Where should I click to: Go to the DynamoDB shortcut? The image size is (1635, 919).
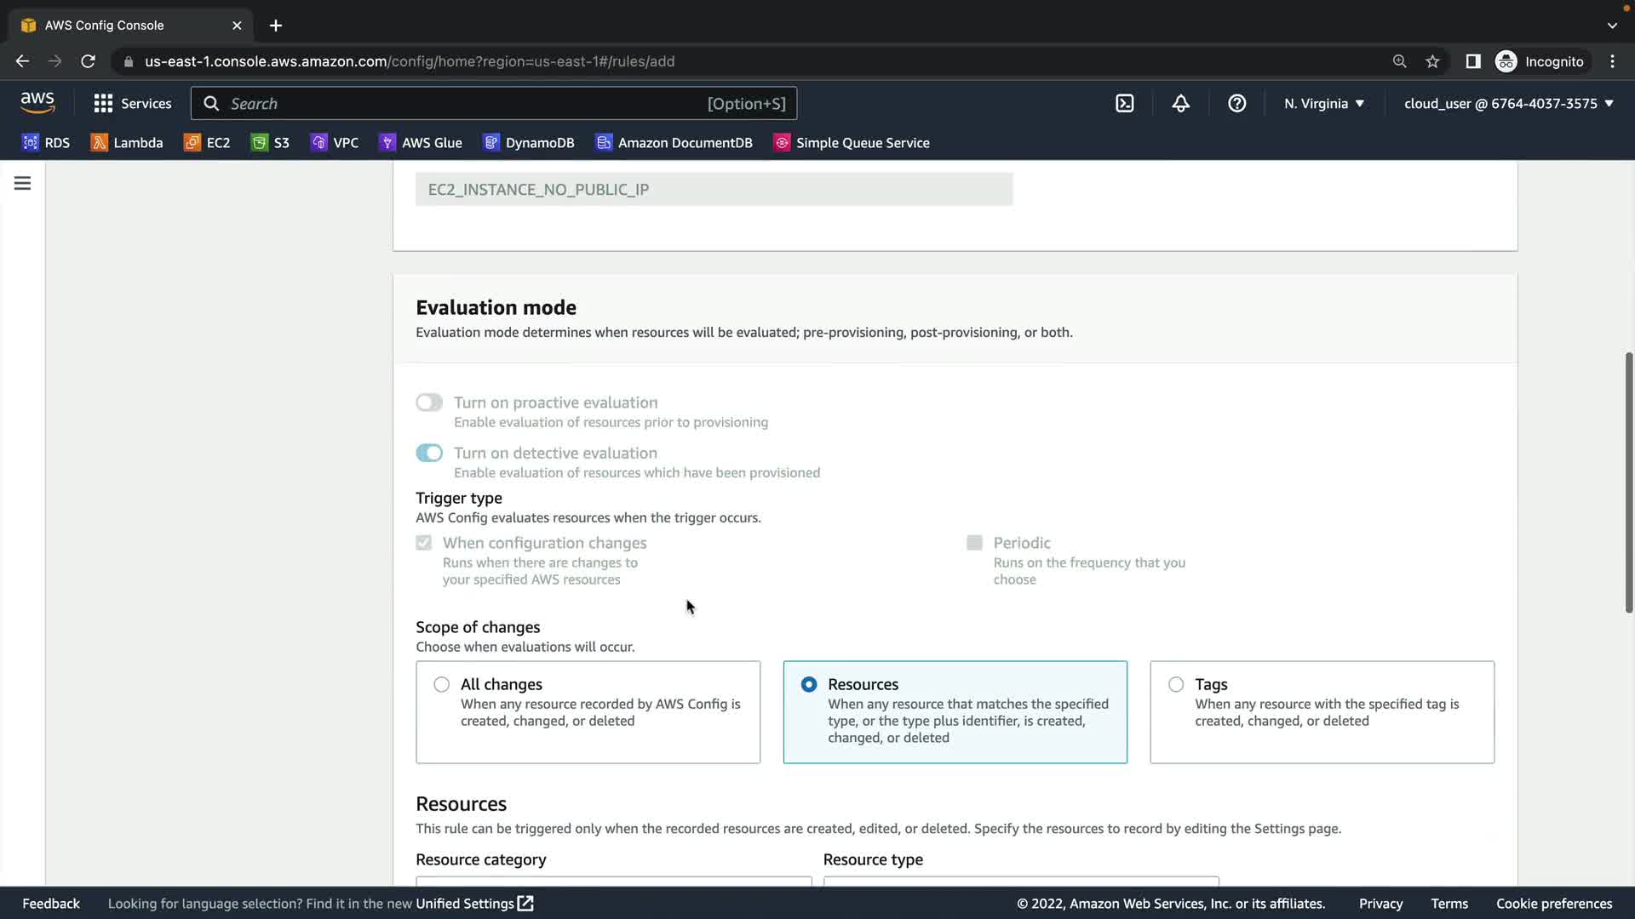coord(529,142)
